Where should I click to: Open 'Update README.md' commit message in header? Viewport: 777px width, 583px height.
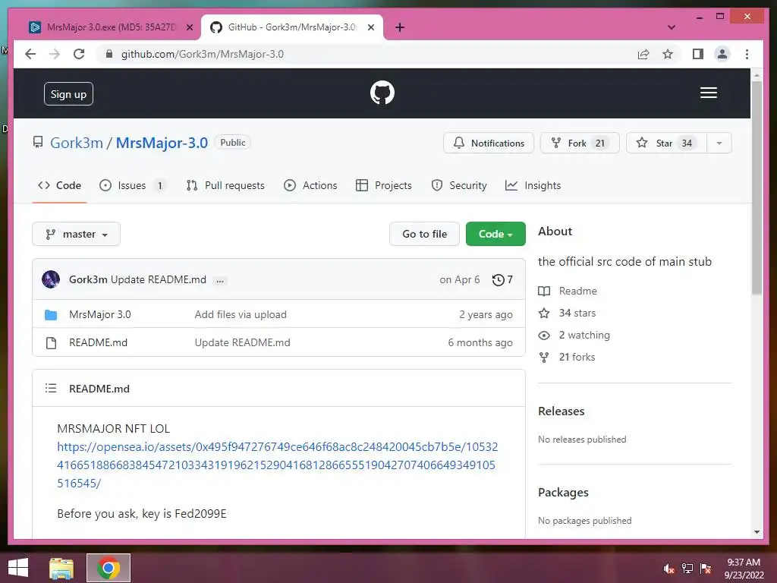coord(159,279)
